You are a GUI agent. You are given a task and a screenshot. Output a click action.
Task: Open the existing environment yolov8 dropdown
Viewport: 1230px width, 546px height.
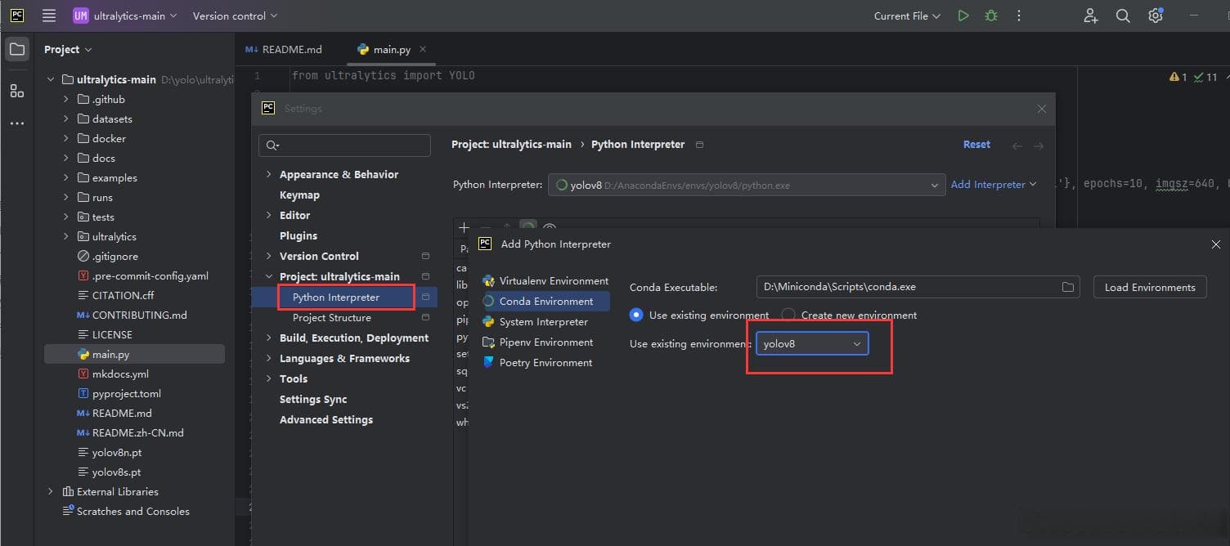coord(812,344)
